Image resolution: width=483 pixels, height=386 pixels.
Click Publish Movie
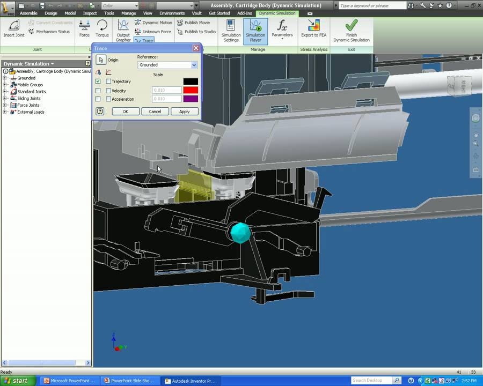point(193,23)
